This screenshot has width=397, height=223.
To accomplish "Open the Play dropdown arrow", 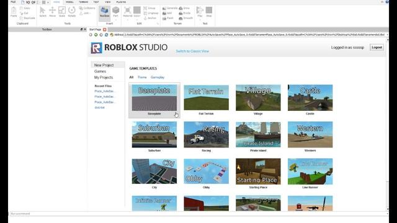I will click(x=200, y=19).
